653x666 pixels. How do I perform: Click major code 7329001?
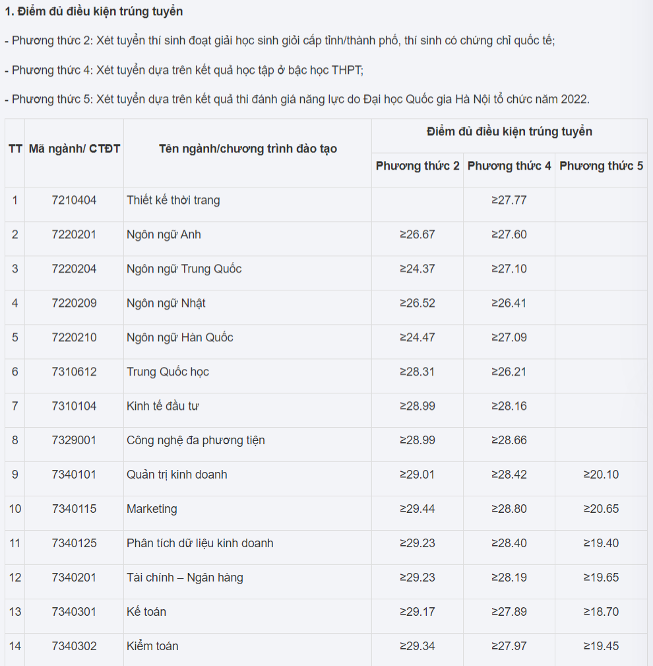pyautogui.click(x=74, y=440)
